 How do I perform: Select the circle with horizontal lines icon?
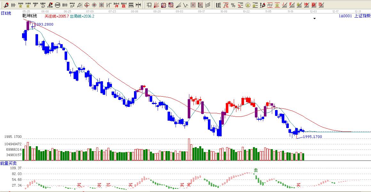point(58,5)
